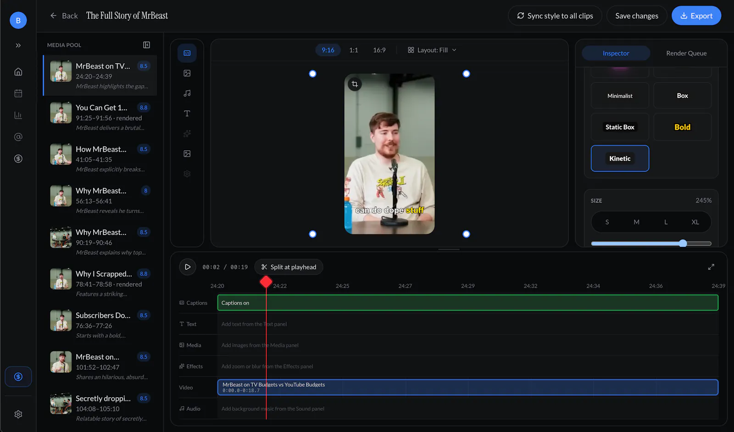Click Sync style to all clips

[555, 16]
